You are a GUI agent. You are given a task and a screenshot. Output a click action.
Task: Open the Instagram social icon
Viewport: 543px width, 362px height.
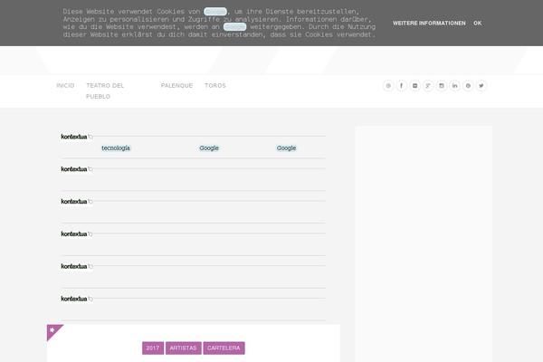[x=442, y=86]
